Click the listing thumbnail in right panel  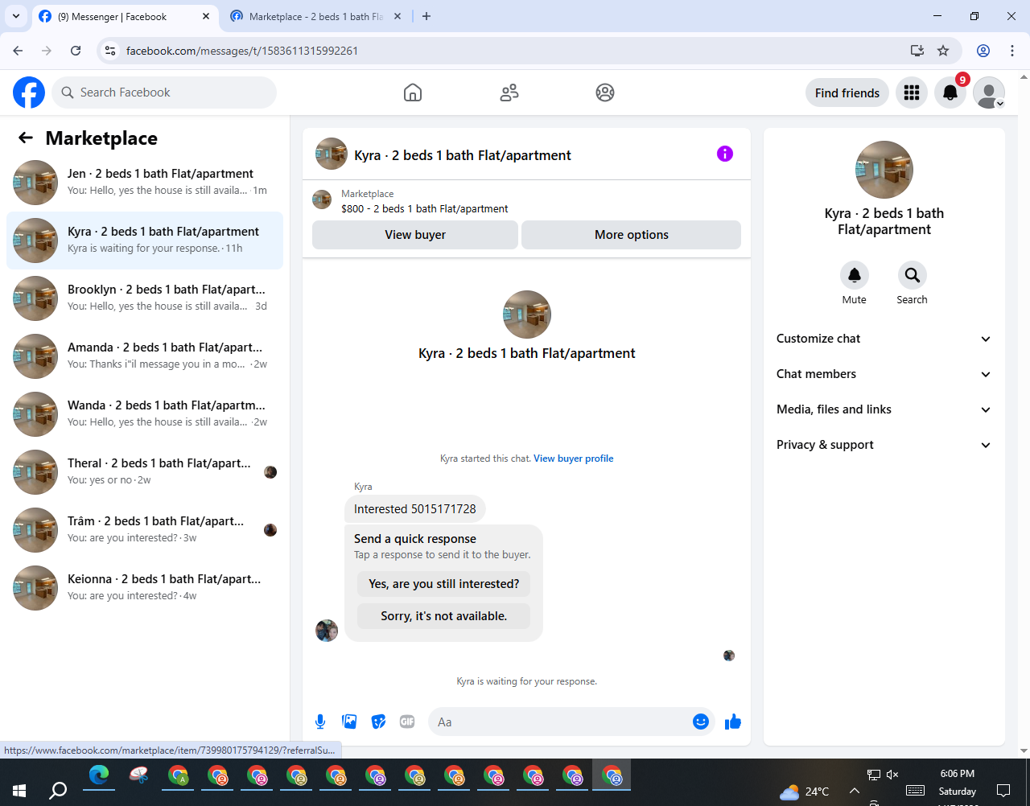point(884,170)
